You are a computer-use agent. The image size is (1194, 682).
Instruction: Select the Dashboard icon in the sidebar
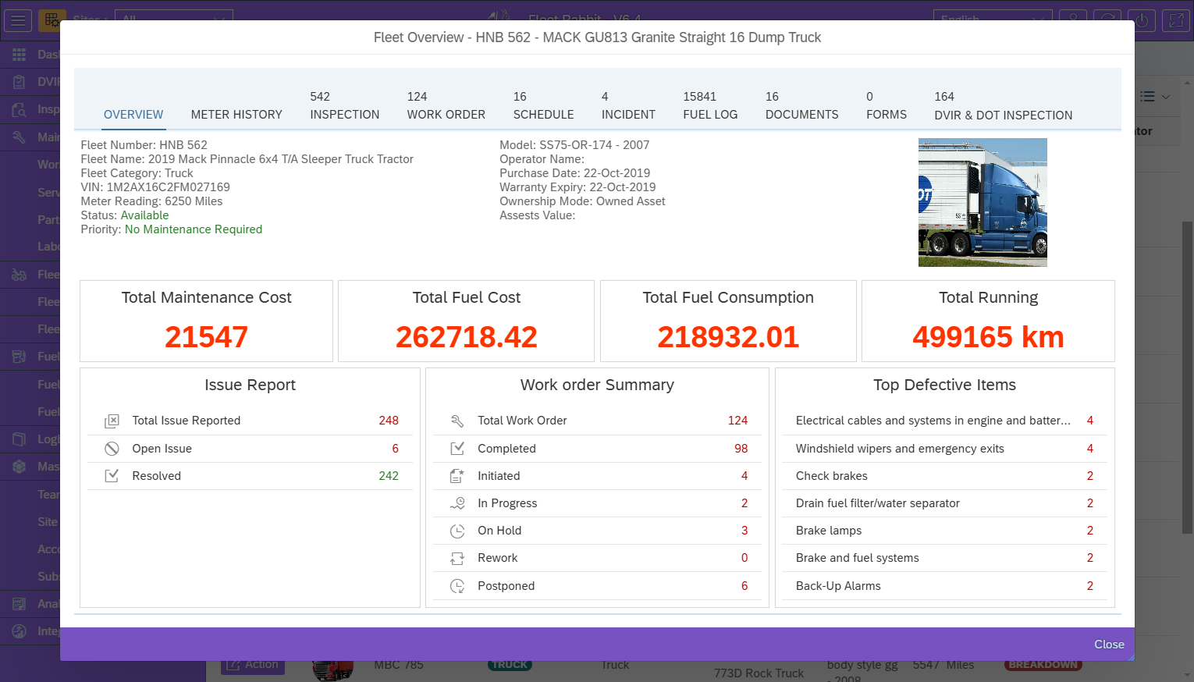(18, 54)
